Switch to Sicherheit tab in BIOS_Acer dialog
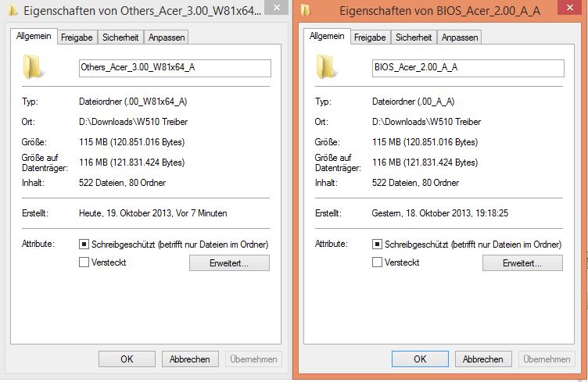Screen dimensions: 588x382 [x=414, y=37]
